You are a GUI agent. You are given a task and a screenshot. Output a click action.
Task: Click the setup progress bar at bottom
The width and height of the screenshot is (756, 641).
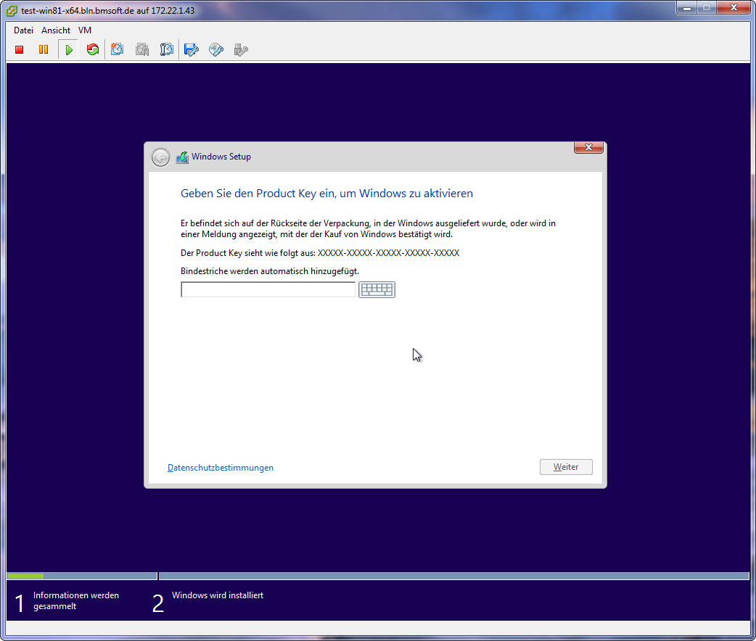378,576
